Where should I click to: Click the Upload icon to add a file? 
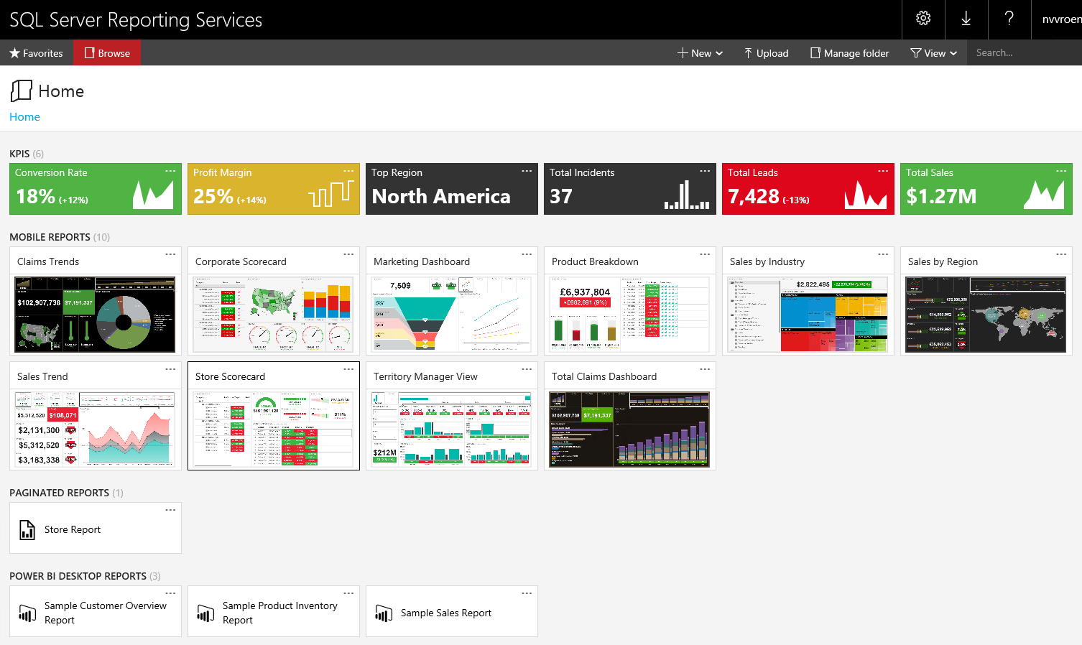pos(746,52)
